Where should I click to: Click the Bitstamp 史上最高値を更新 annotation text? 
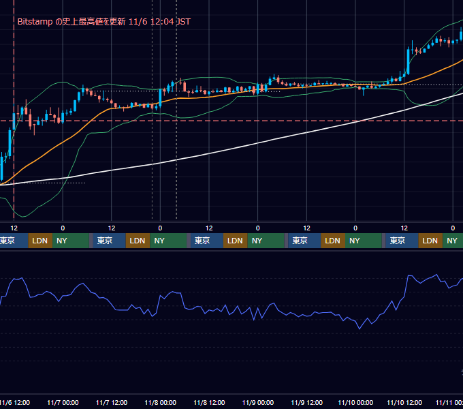104,22
